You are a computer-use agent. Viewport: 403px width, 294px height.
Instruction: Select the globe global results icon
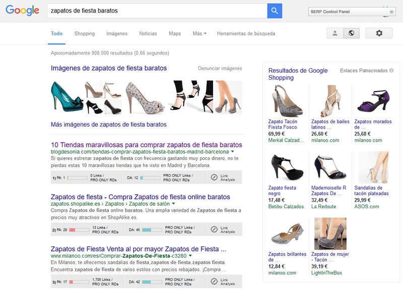click(x=351, y=33)
